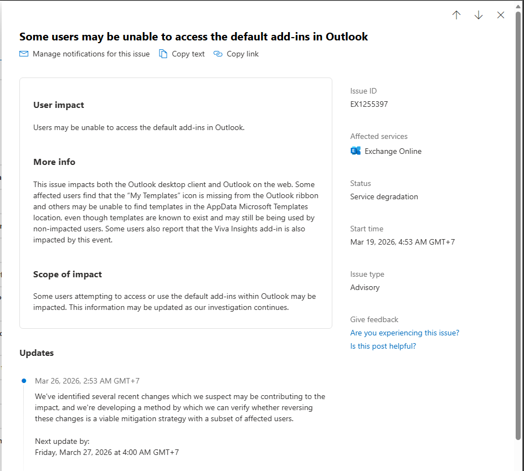
Task: Click the Copy text clipboard icon
Action: tap(163, 54)
